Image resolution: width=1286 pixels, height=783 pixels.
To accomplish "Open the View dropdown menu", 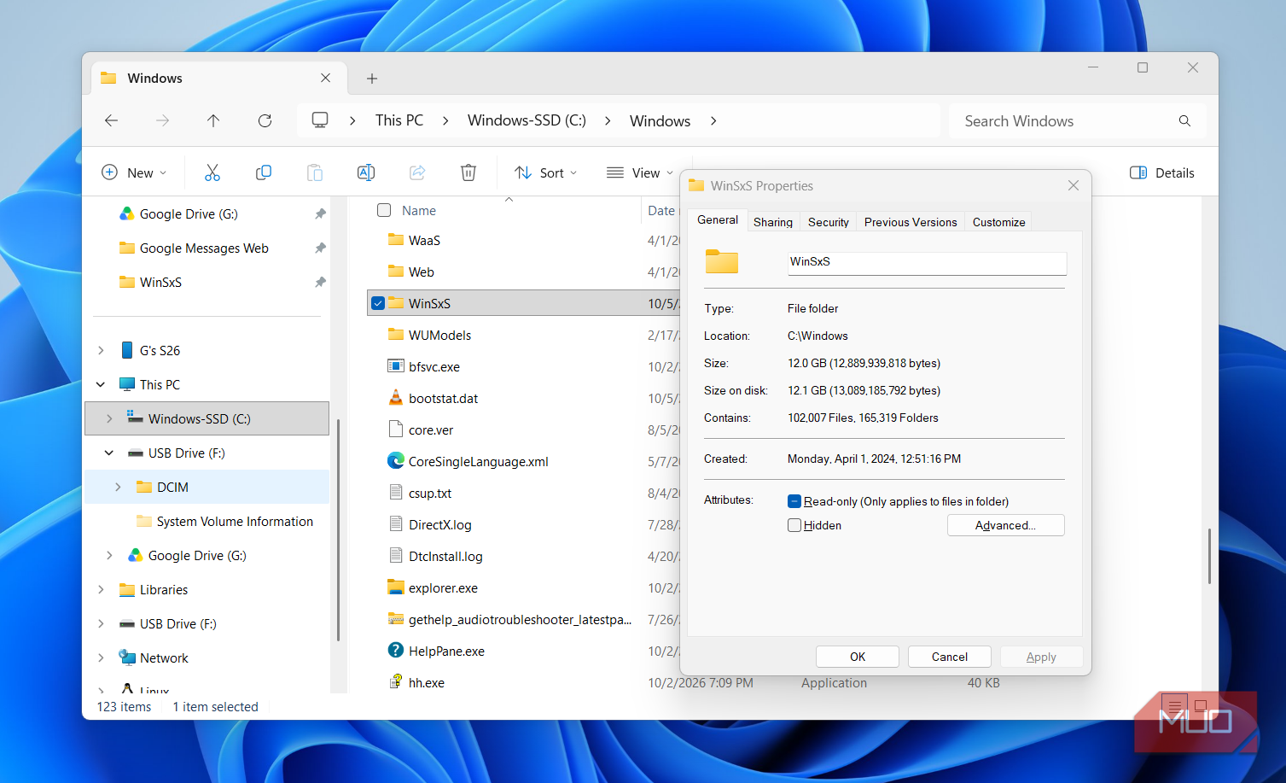I will point(640,172).
